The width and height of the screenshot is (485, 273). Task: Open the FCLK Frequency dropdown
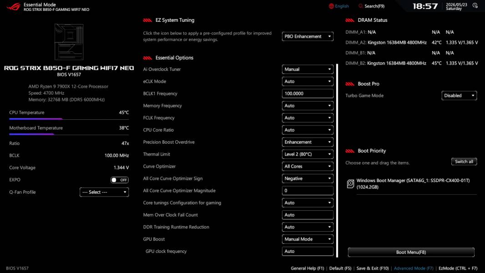[x=308, y=118]
